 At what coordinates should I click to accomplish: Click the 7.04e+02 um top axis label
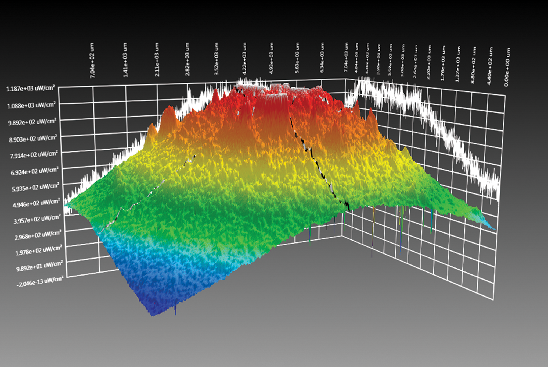click(x=92, y=61)
